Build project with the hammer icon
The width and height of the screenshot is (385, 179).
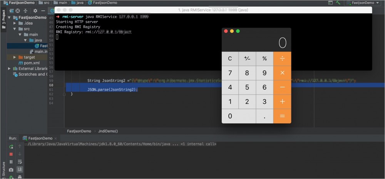tap(338, 3)
